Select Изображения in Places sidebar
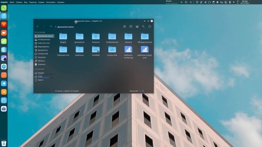The height and width of the screenshot is (147, 262). pos(44,40)
